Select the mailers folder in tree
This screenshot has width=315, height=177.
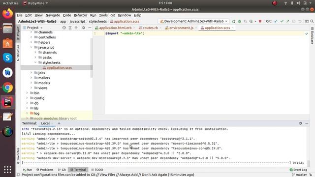pos(44,78)
